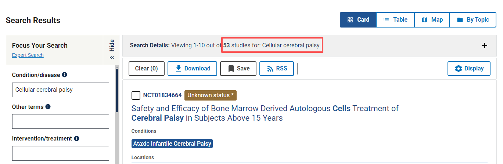Screen dimensions: 503x164
Task: Click the info icon next to Condition/disease
Action: point(65,75)
